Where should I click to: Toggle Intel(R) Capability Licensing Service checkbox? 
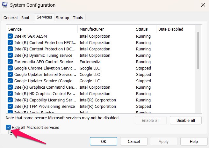(x=10, y=100)
